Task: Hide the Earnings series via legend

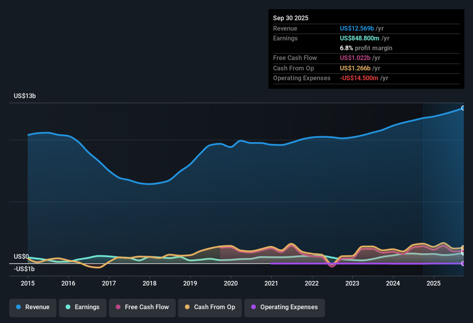Action: tap(82, 307)
